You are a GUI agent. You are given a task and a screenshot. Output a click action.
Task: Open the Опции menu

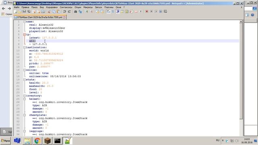point(78,7)
